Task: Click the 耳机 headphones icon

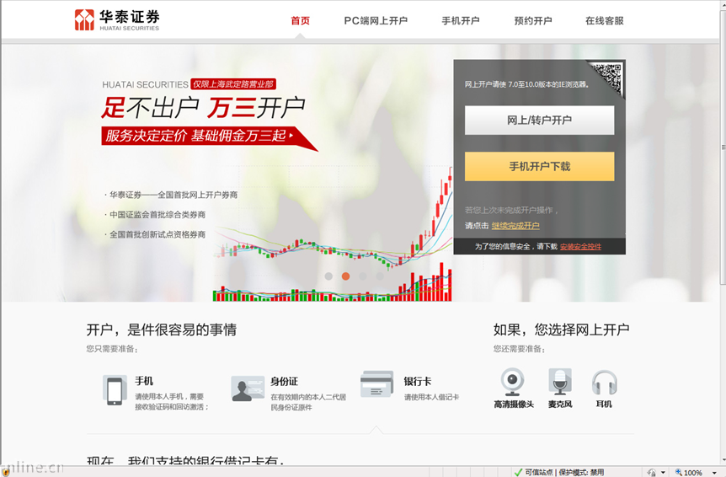Action: [604, 383]
